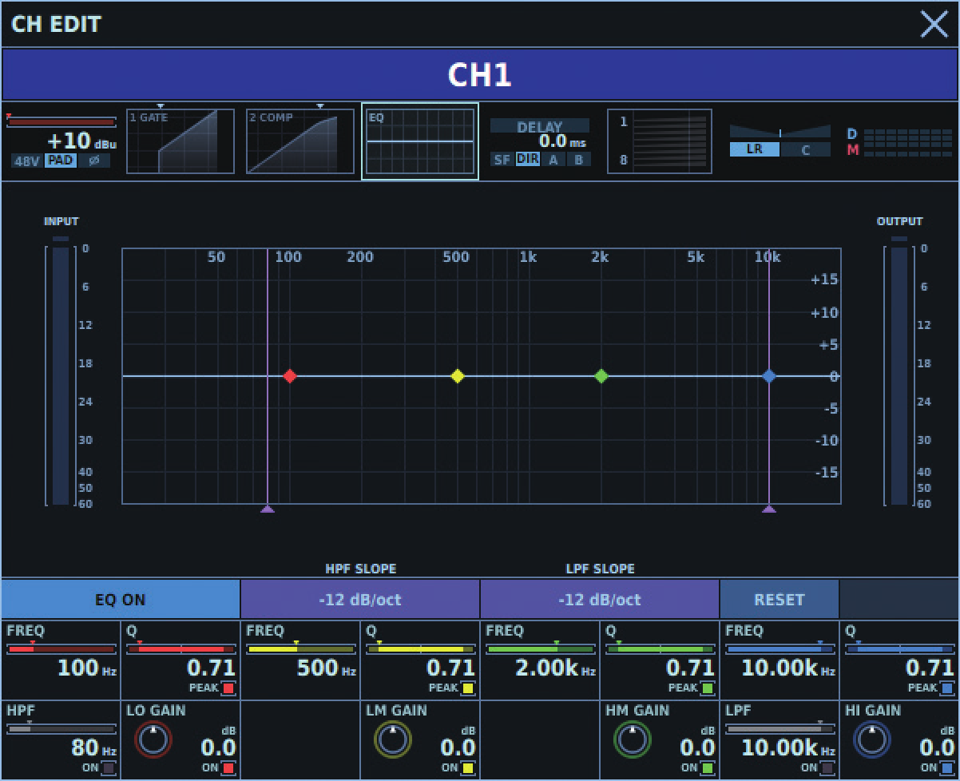Toggle HI GAIN ON blue checkbox
Image resolution: width=960 pixels, height=781 pixels.
pos(947,767)
